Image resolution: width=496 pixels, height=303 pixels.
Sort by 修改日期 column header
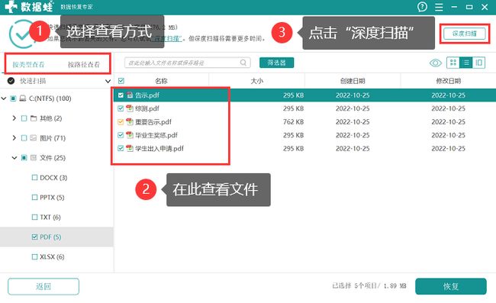coord(448,81)
